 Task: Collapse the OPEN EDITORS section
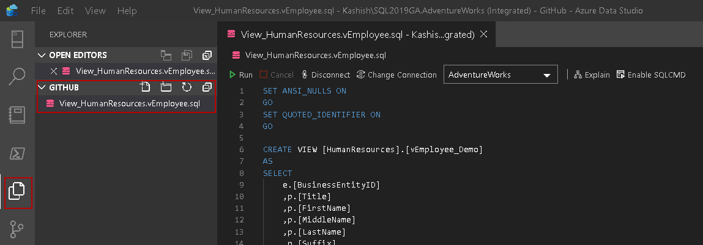tap(42, 55)
